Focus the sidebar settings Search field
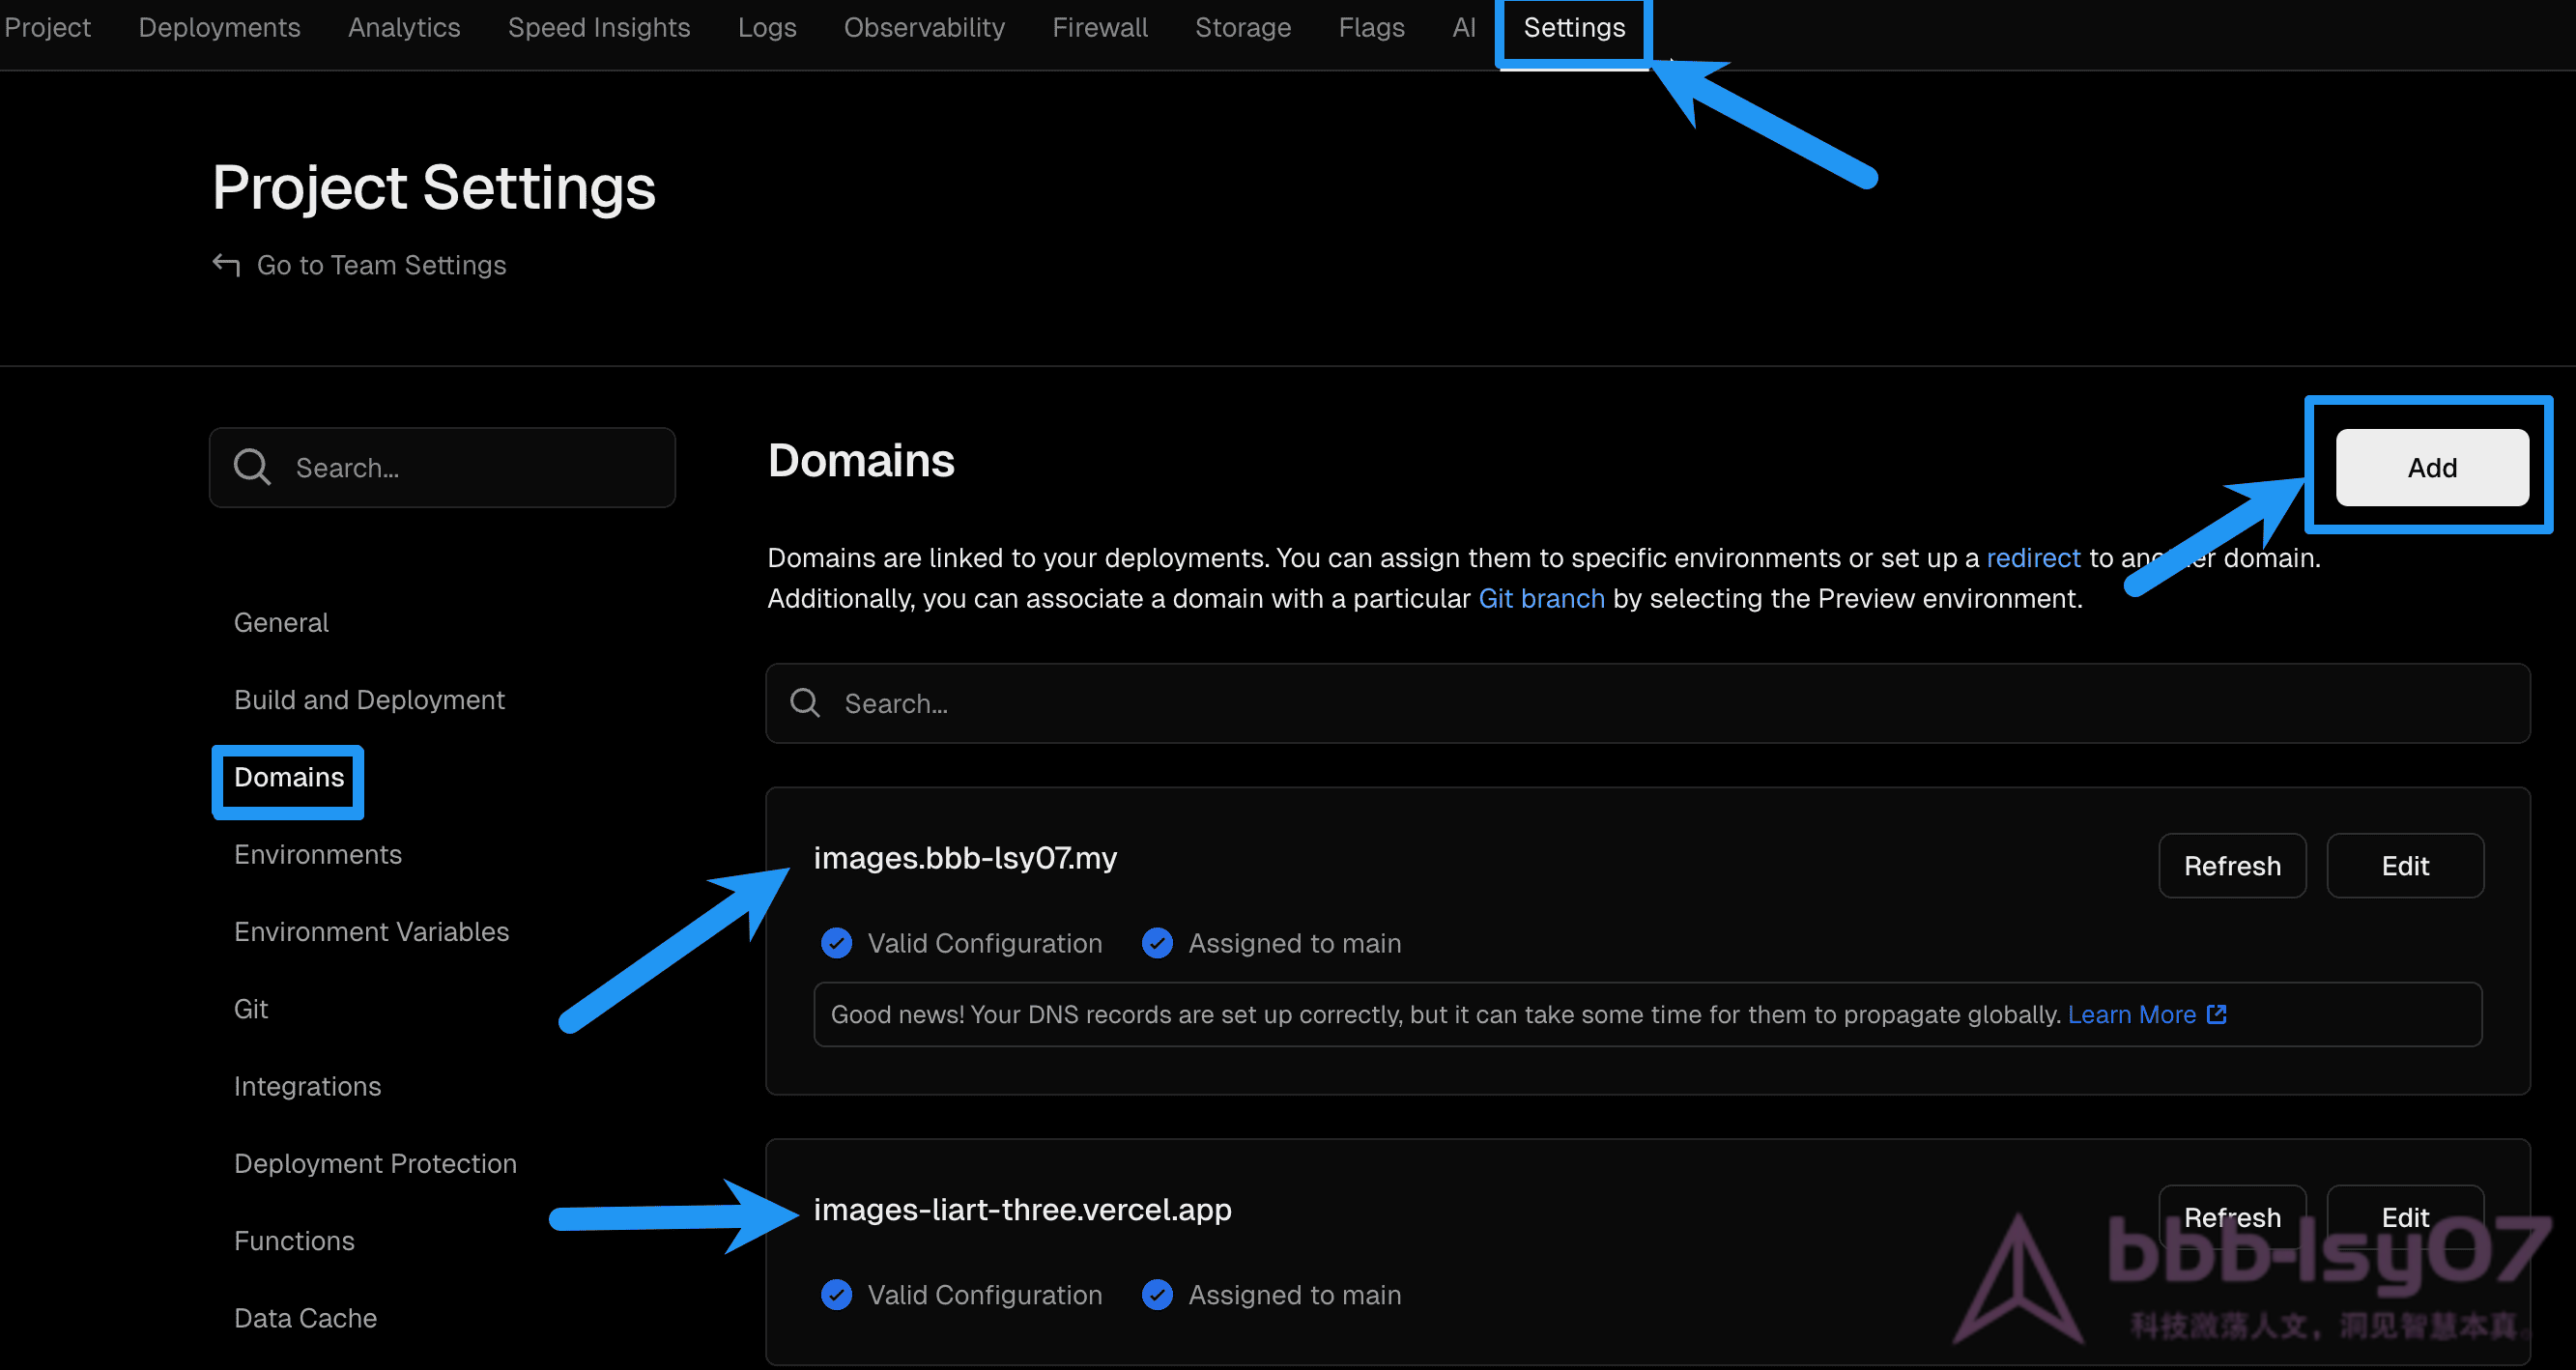 (x=442, y=467)
